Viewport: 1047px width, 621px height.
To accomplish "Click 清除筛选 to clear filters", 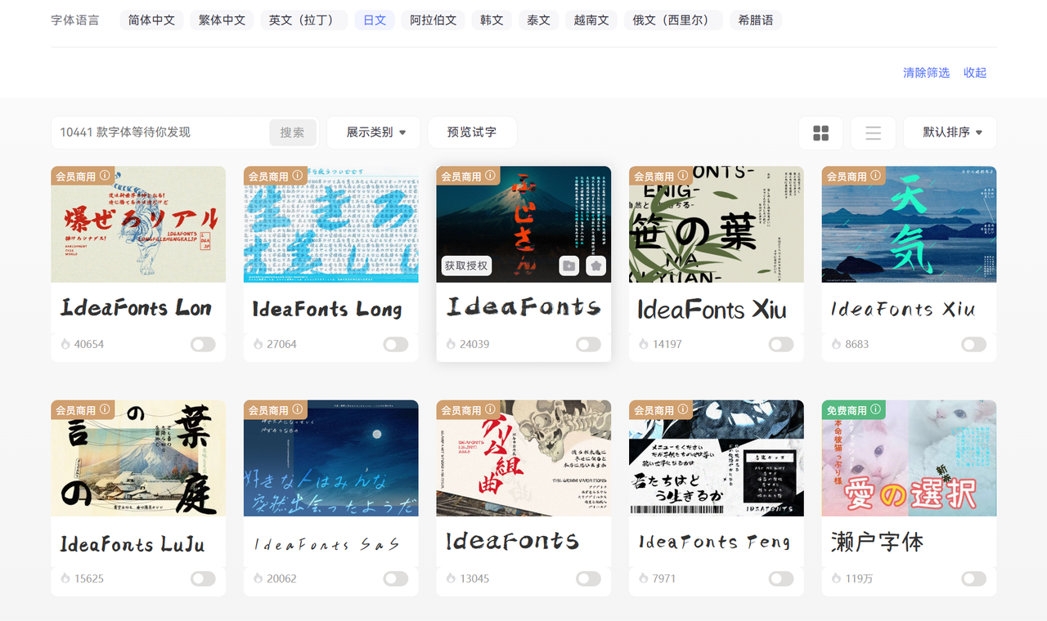I will [926, 73].
